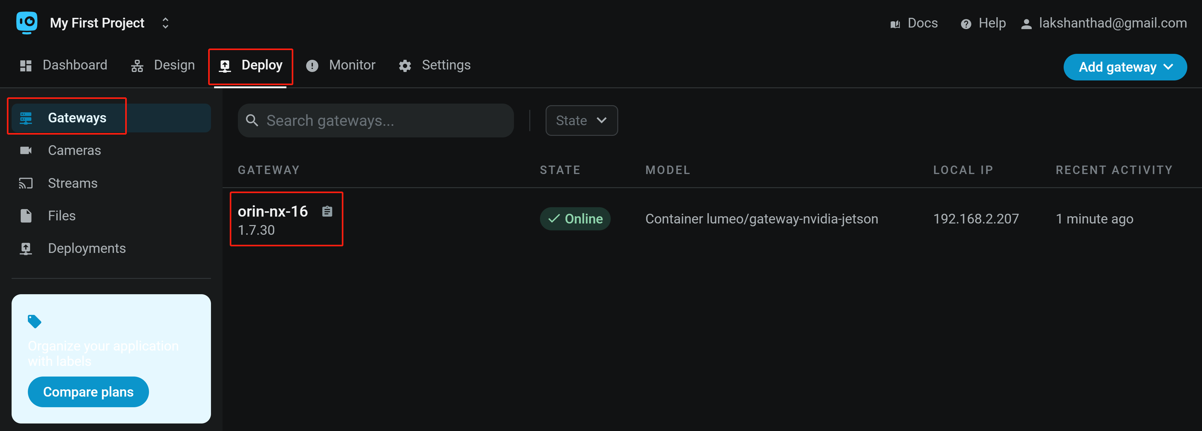Click the label tag icon

(34, 321)
